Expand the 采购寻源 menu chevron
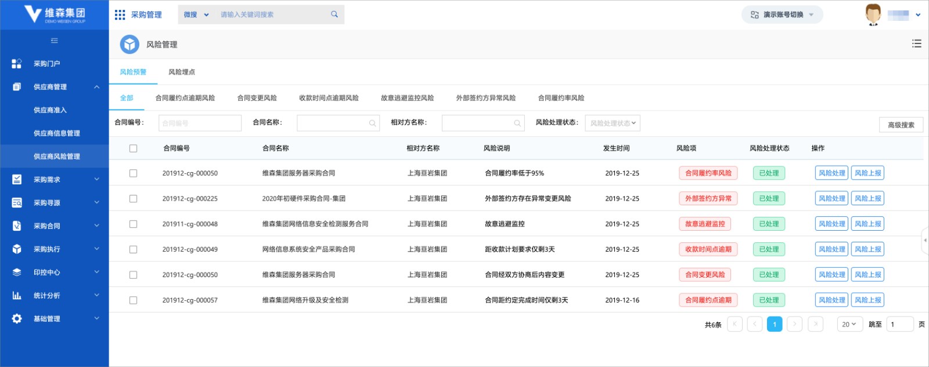Screen dimensions: 929x367 click(x=96, y=202)
